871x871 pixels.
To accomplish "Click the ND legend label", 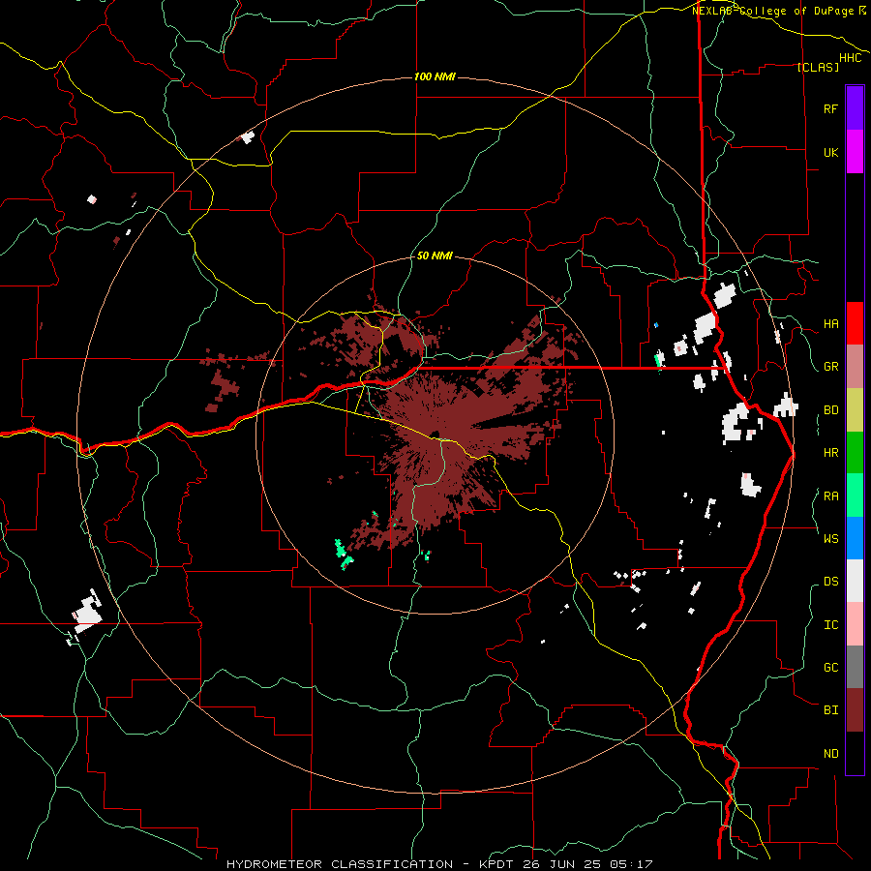I will 830,754.
